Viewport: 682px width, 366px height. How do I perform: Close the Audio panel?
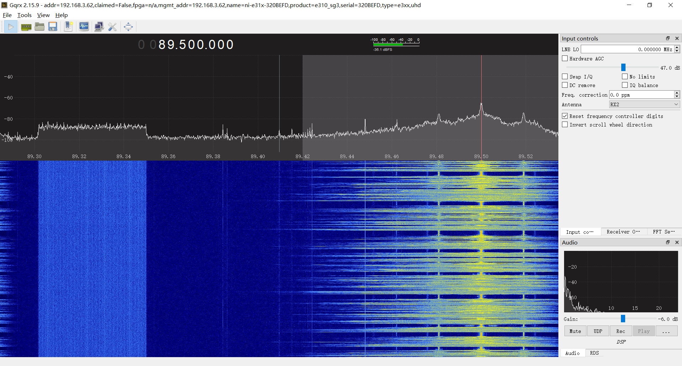(677, 242)
